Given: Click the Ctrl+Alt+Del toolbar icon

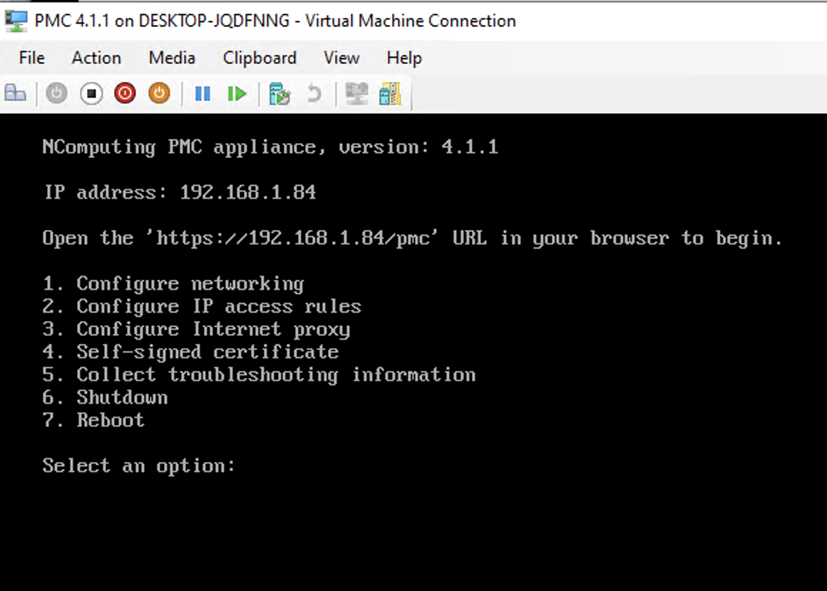Looking at the screenshot, I should 15,94.
